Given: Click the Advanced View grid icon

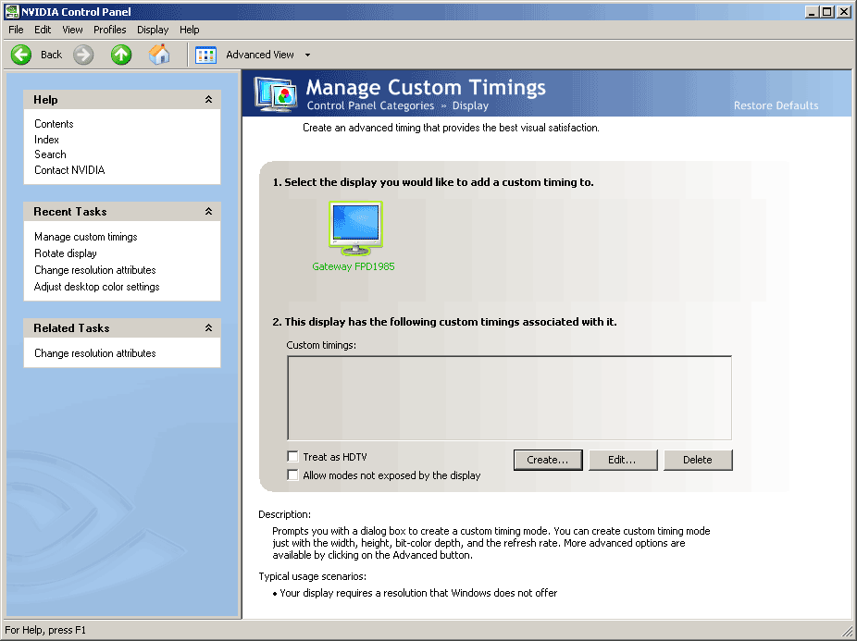Looking at the screenshot, I should pos(205,55).
